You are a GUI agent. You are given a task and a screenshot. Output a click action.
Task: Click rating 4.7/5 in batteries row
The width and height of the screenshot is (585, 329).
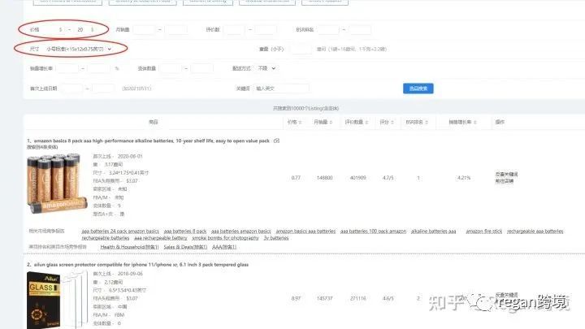[x=388, y=178]
